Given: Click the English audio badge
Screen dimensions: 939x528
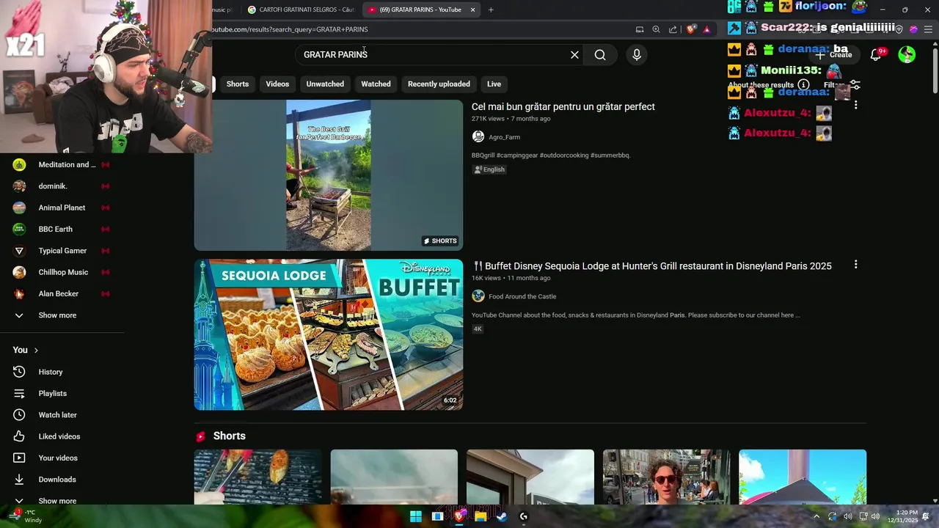Looking at the screenshot, I should pos(489,169).
